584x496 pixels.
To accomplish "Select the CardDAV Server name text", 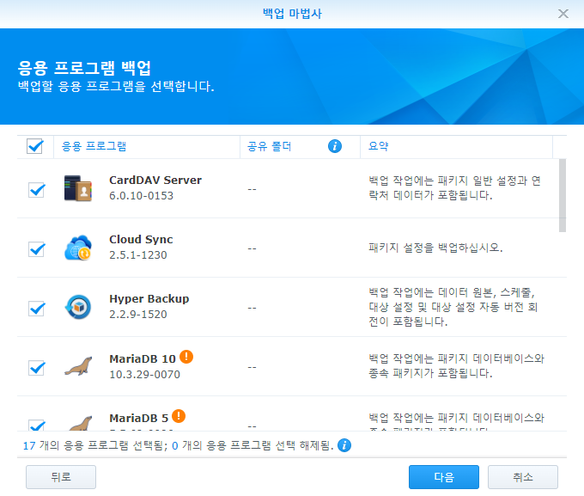I will coord(155,181).
